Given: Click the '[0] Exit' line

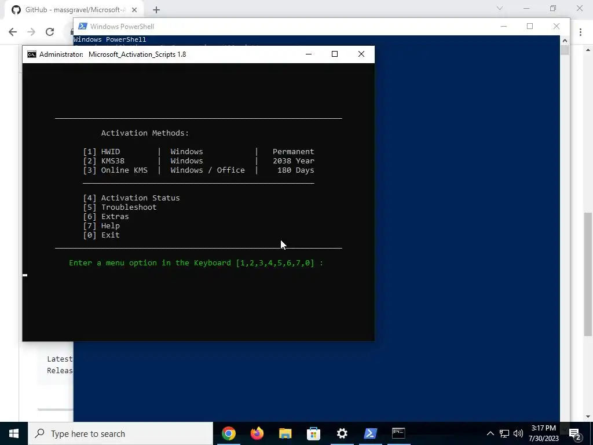Looking at the screenshot, I should click(101, 235).
